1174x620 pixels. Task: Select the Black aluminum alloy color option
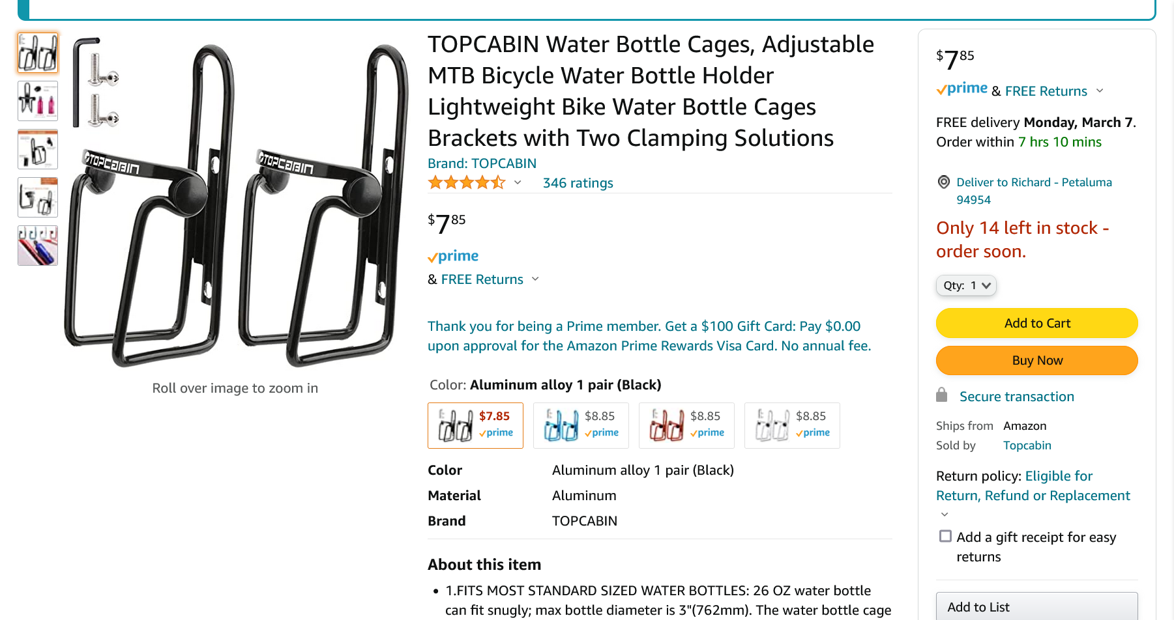click(x=475, y=425)
